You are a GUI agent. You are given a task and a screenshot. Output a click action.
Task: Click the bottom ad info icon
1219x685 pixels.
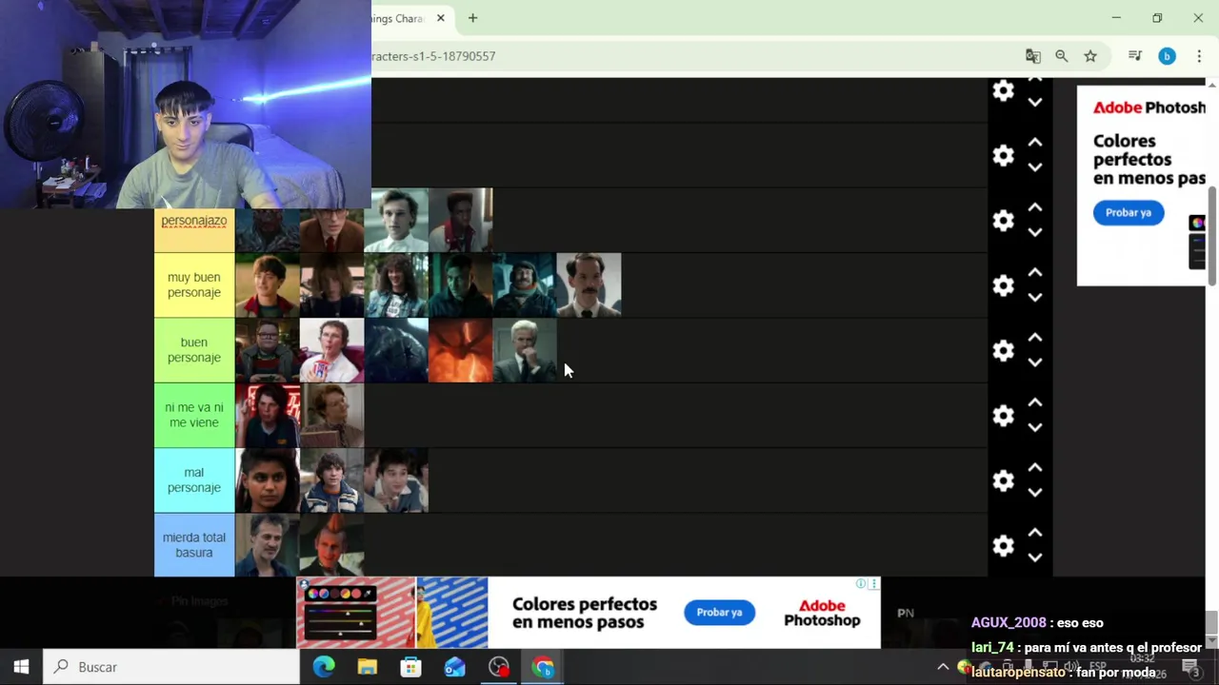[861, 584]
